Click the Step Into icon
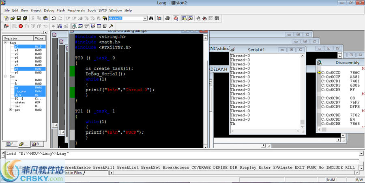Screen dimensions: 365x183 [27, 26]
